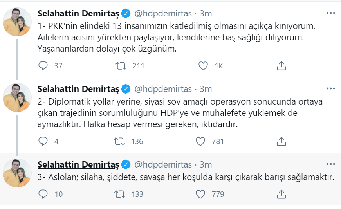This screenshot has width=341, height=209.
Task: Open underlined Selahattin Demirtaş name in third tweet
Action: (78, 164)
